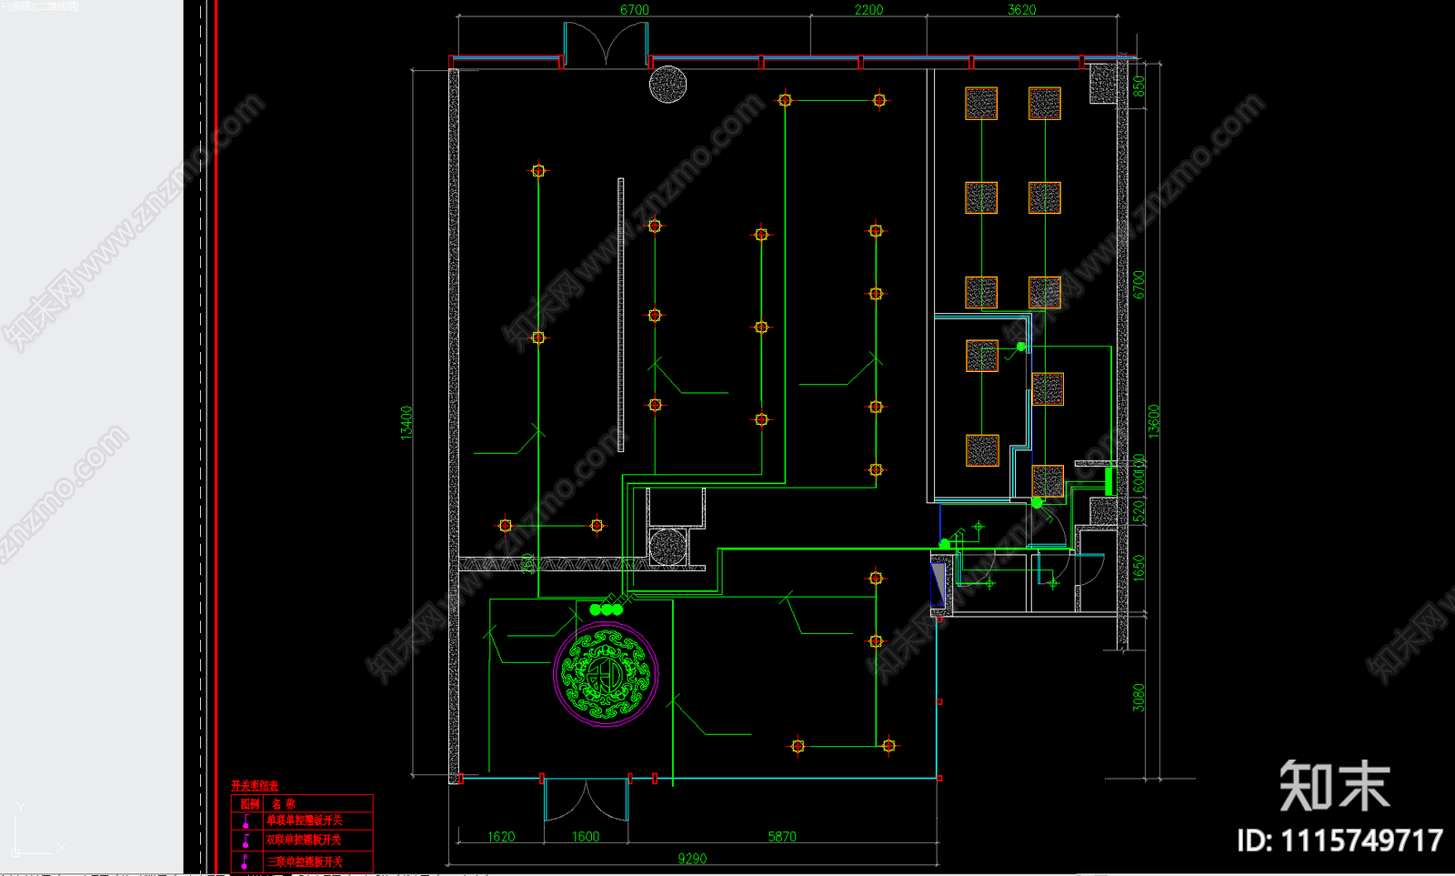Select the 13600 dimension text
Image resolution: width=1455 pixels, height=876 pixels.
pyautogui.click(x=1154, y=421)
